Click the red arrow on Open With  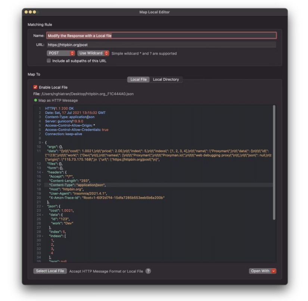pos(273,271)
